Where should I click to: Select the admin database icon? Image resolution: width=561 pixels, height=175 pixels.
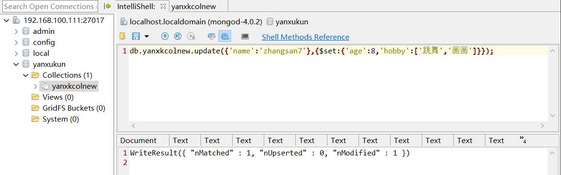[26, 31]
